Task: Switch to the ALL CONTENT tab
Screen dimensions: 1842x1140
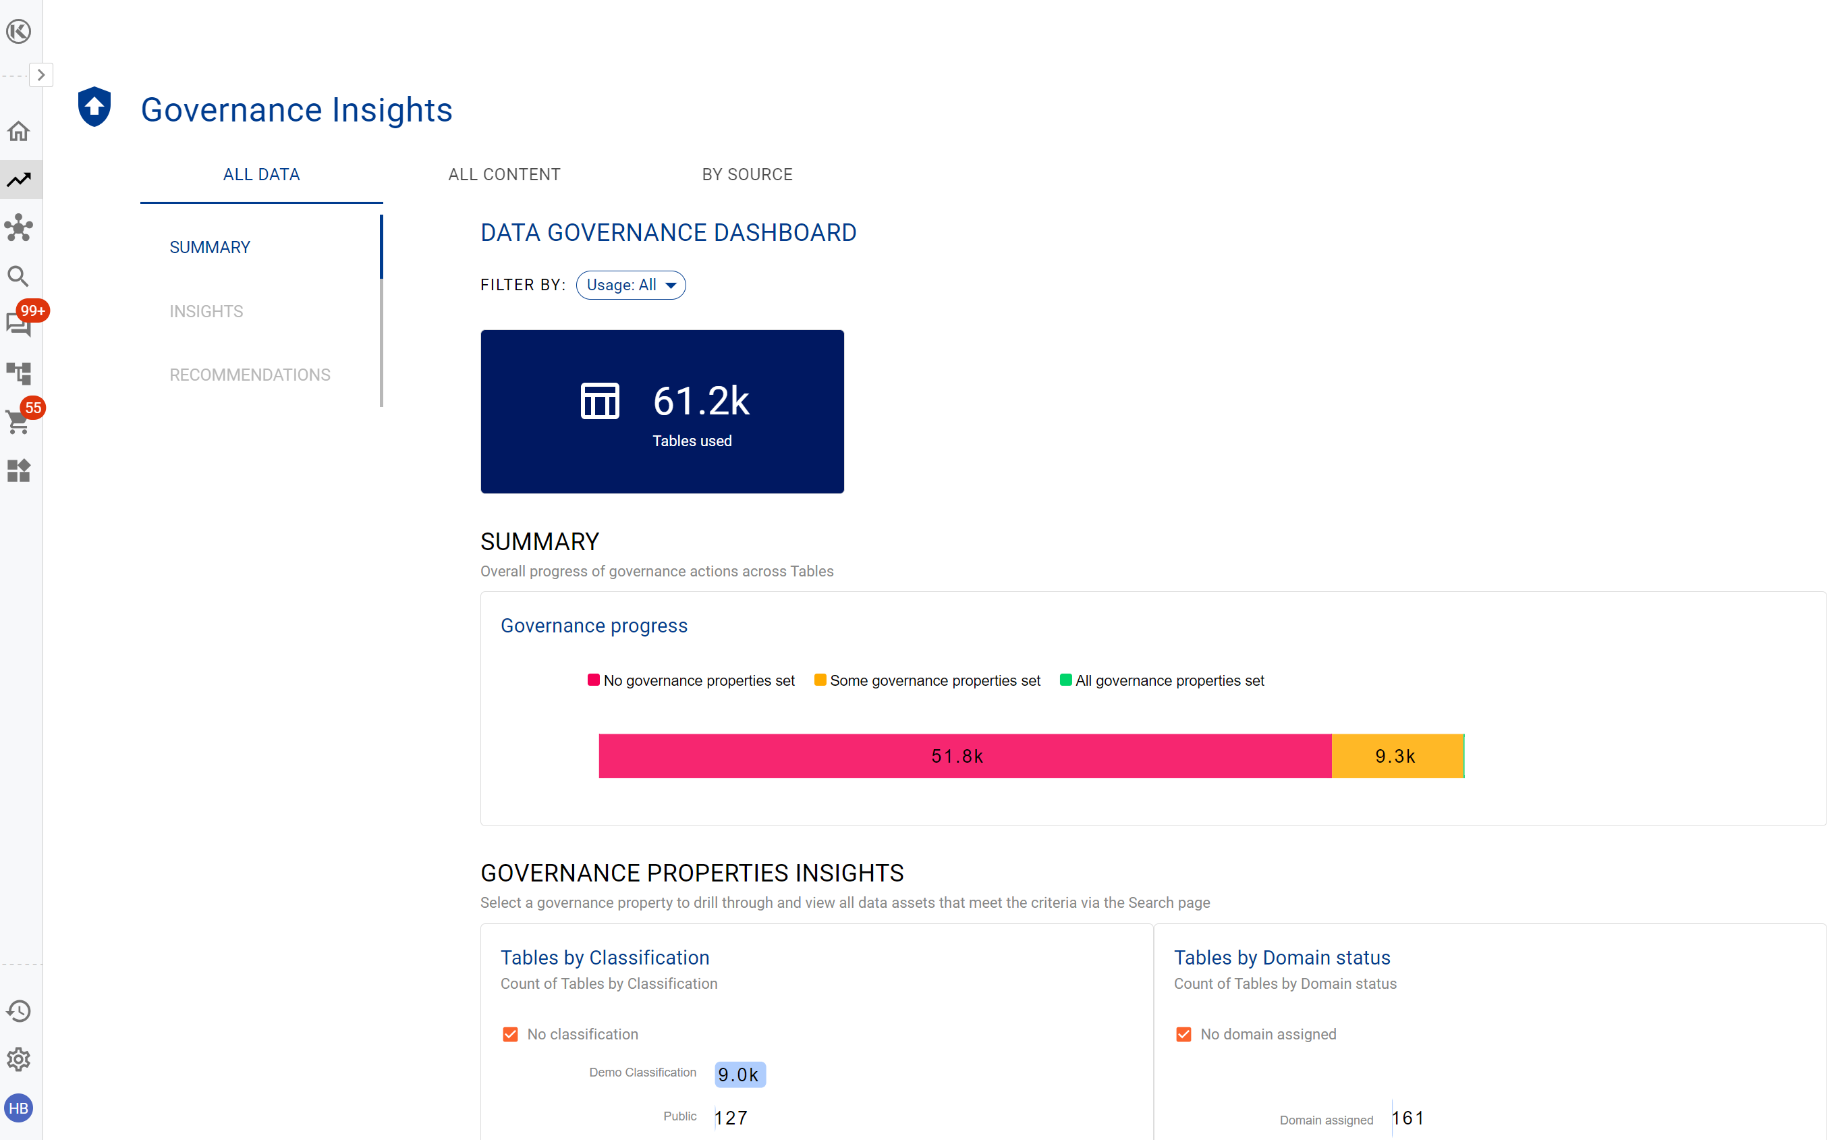Action: [504, 174]
